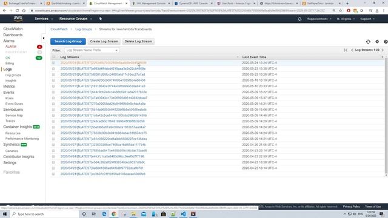
Task: Refresh the log streams list
Action: tap(368, 42)
